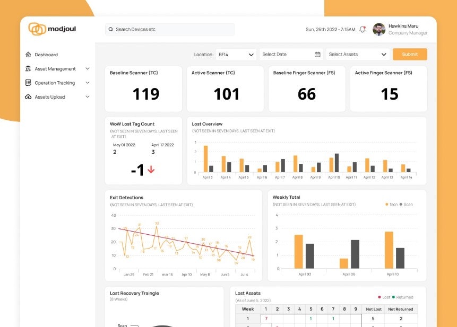Expand Assets Upload chevron
457x327 pixels.
[88, 96]
